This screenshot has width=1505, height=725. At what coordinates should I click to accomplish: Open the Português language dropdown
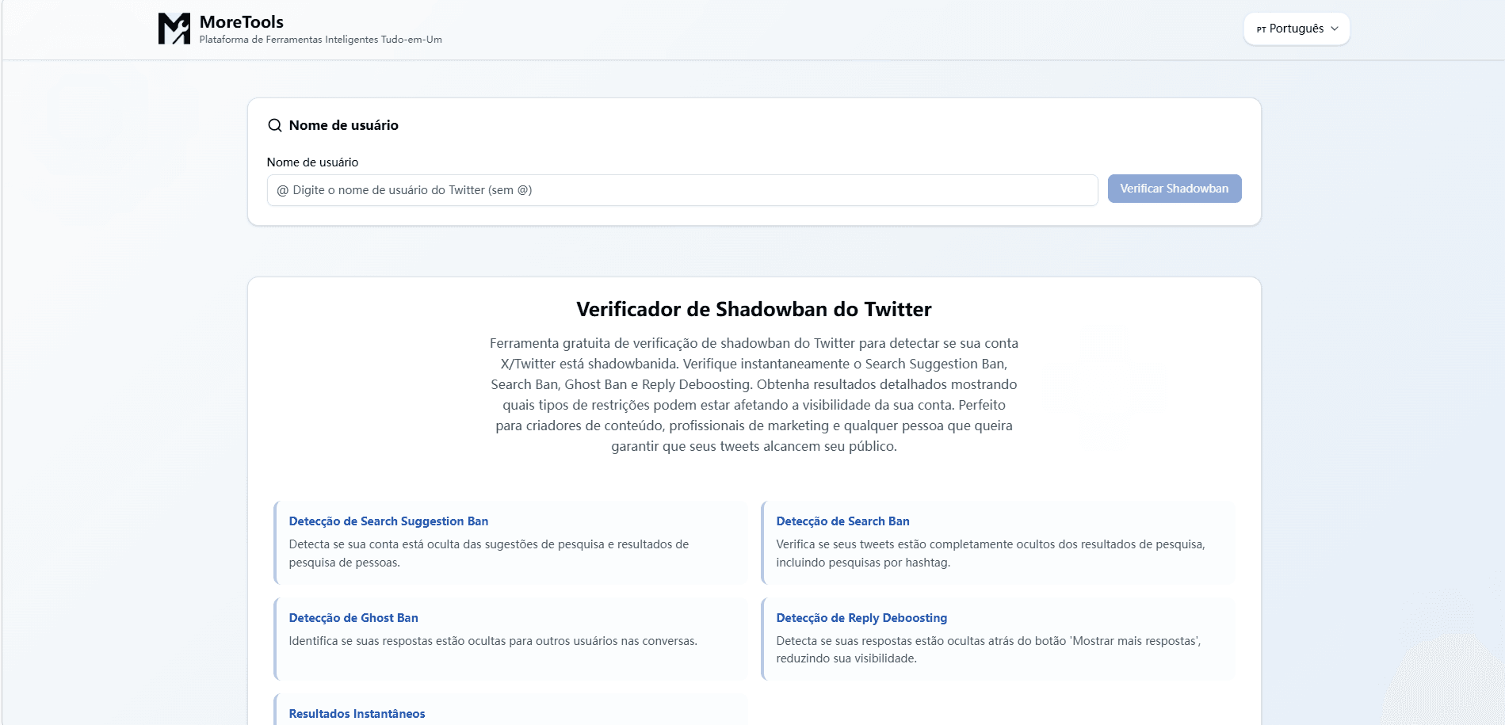(x=1296, y=29)
